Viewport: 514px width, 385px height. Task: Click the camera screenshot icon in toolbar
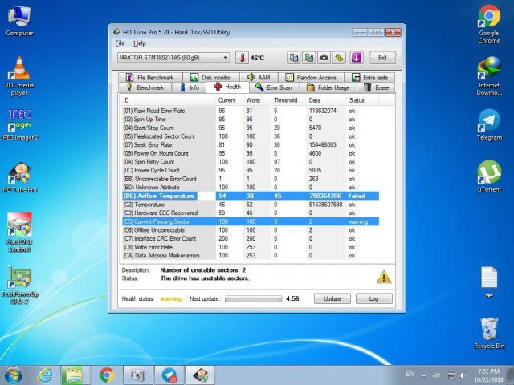324,58
